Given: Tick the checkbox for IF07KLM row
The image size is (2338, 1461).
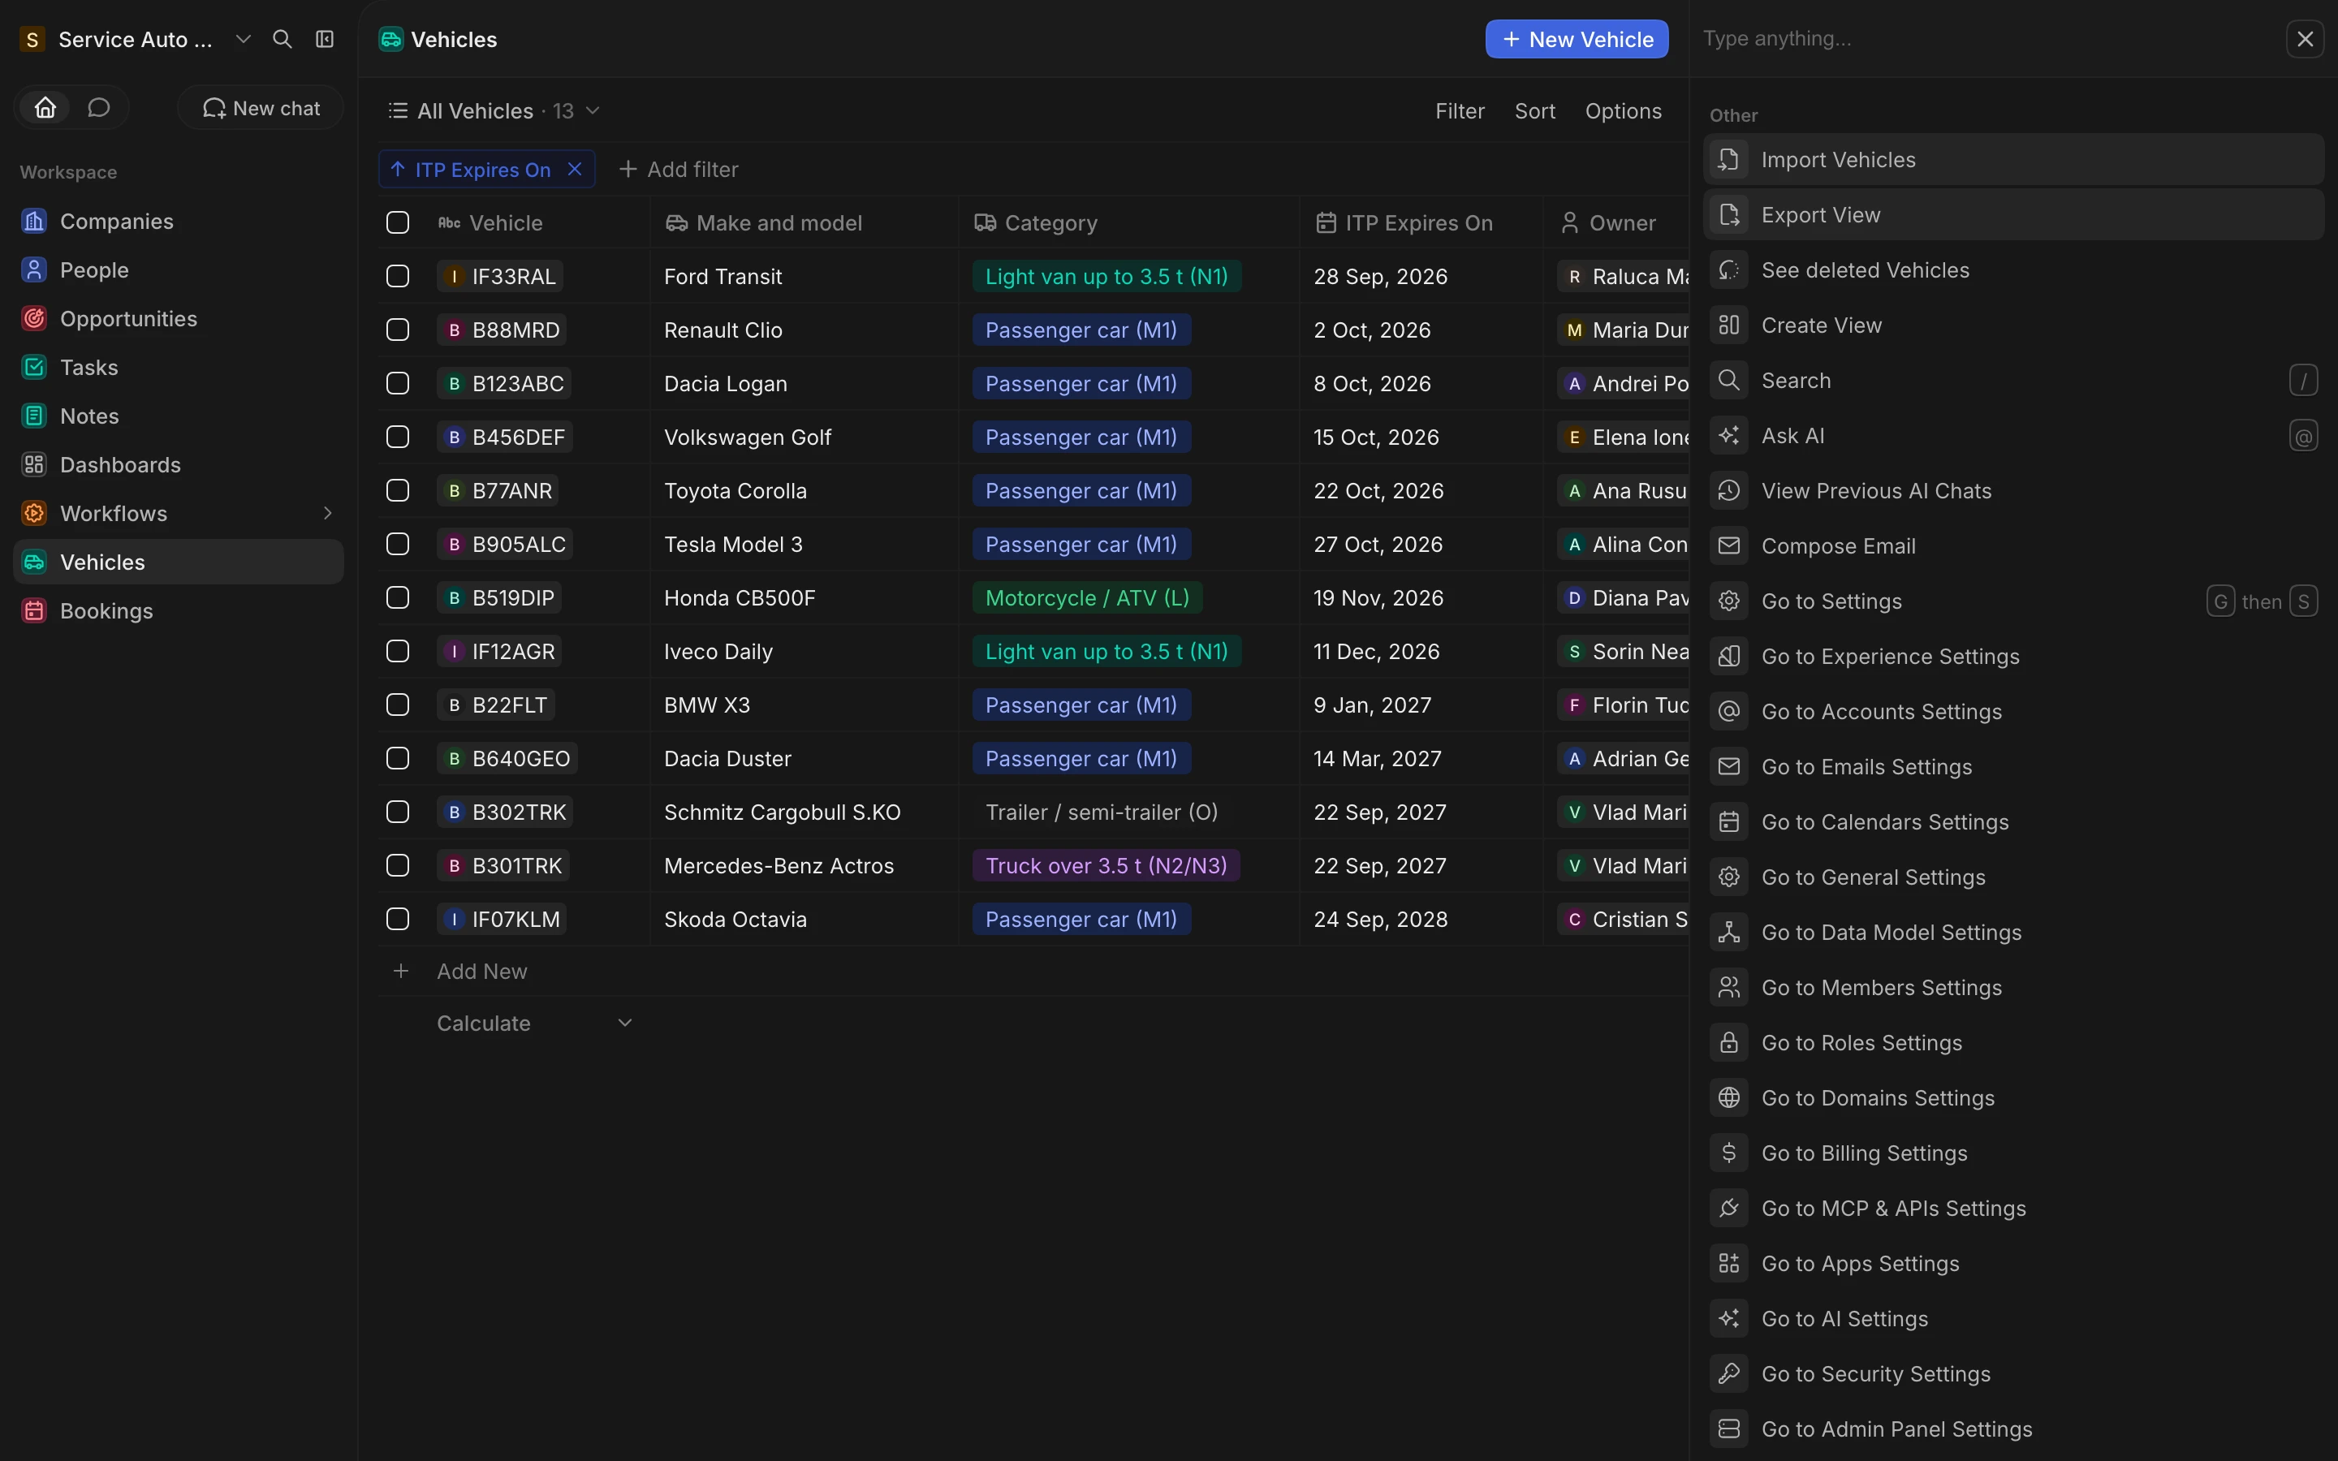Looking at the screenshot, I should coord(398,919).
